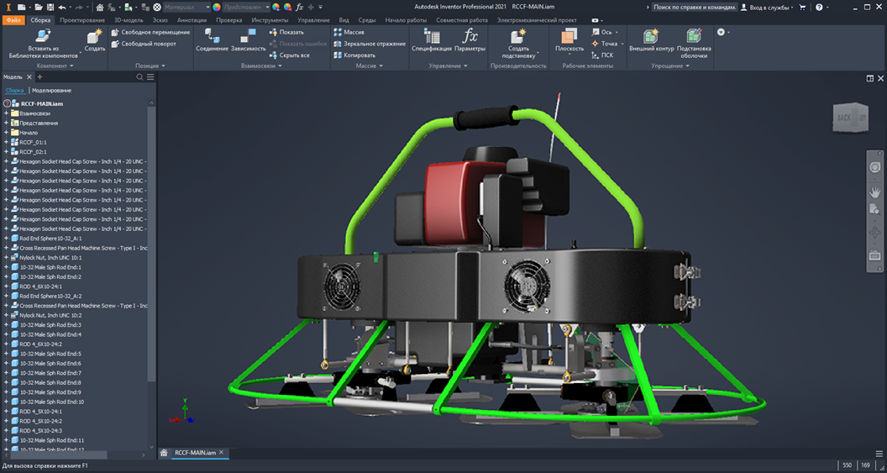Open the Material dropdown in quick access bar
The width and height of the screenshot is (887, 473).
186,7
